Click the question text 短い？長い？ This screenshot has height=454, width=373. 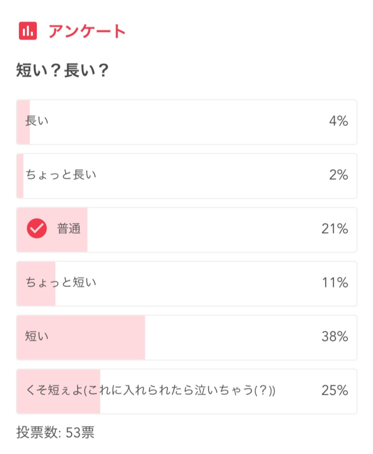click(62, 71)
